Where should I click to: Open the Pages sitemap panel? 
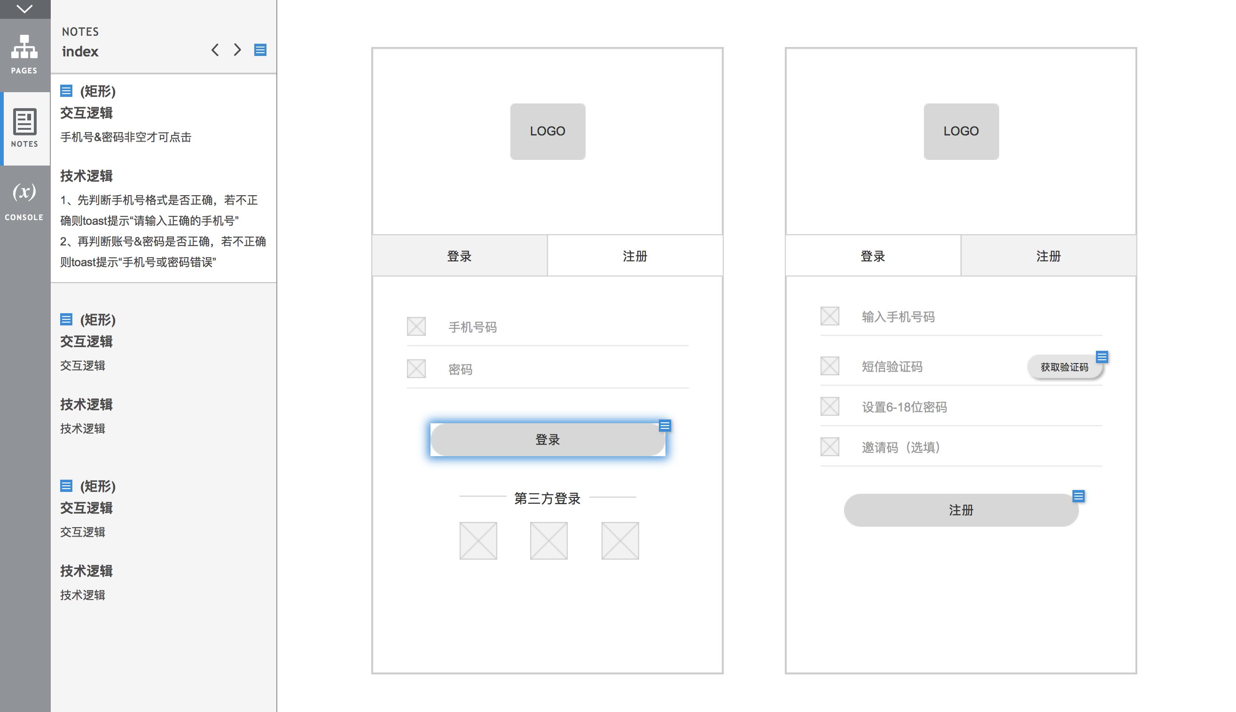[x=24, y=54]
